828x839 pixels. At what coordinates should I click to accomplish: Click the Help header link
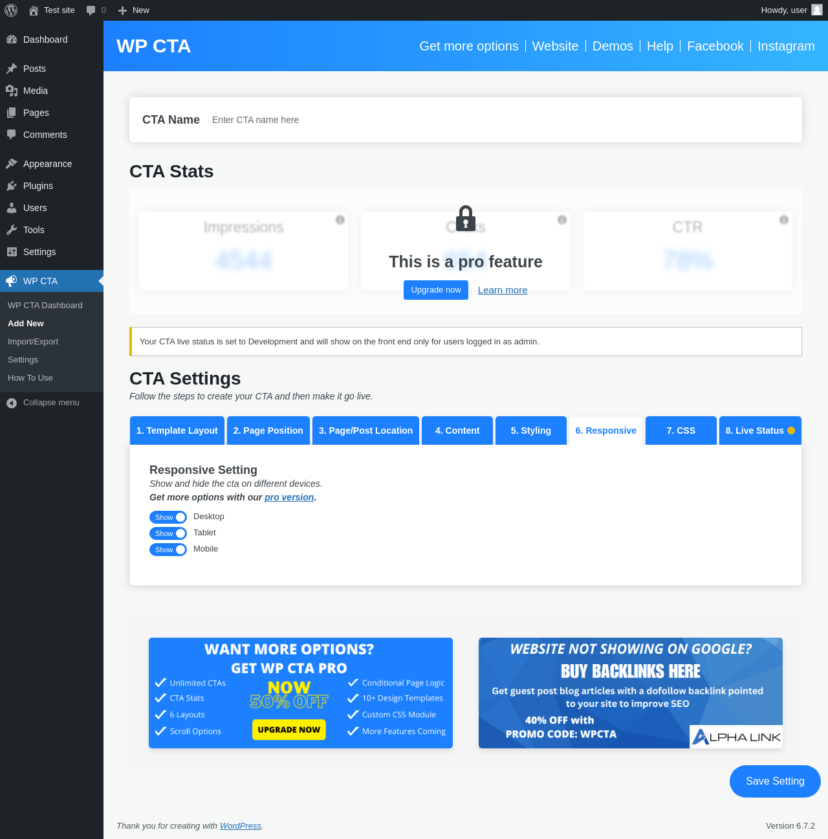coord(660,46)
